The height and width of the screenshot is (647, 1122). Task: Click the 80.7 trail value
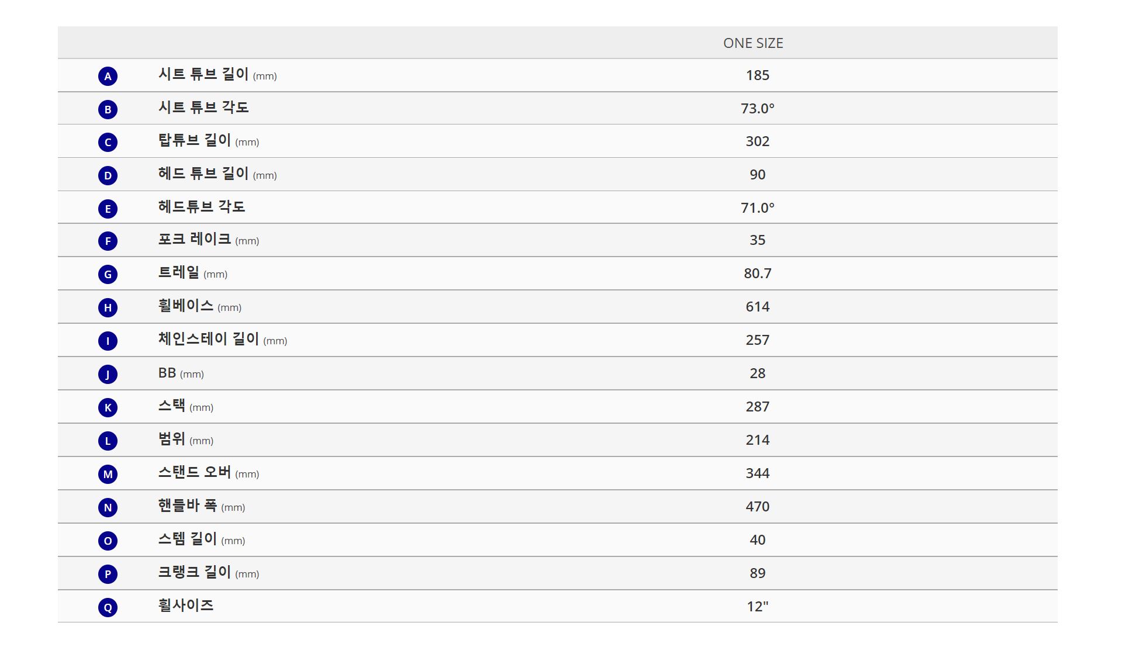coord(757,274)
